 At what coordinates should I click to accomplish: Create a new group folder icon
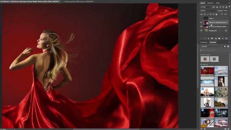pos(219,38)
